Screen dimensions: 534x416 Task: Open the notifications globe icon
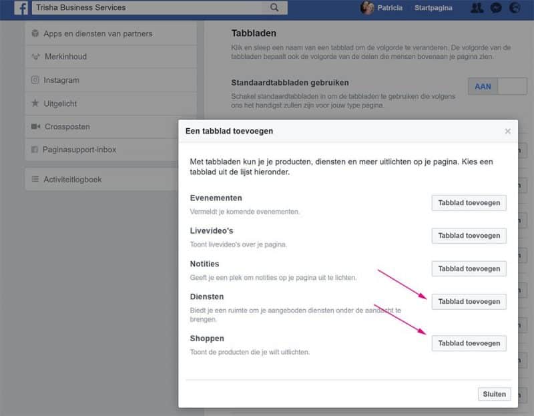coord(515,8)
